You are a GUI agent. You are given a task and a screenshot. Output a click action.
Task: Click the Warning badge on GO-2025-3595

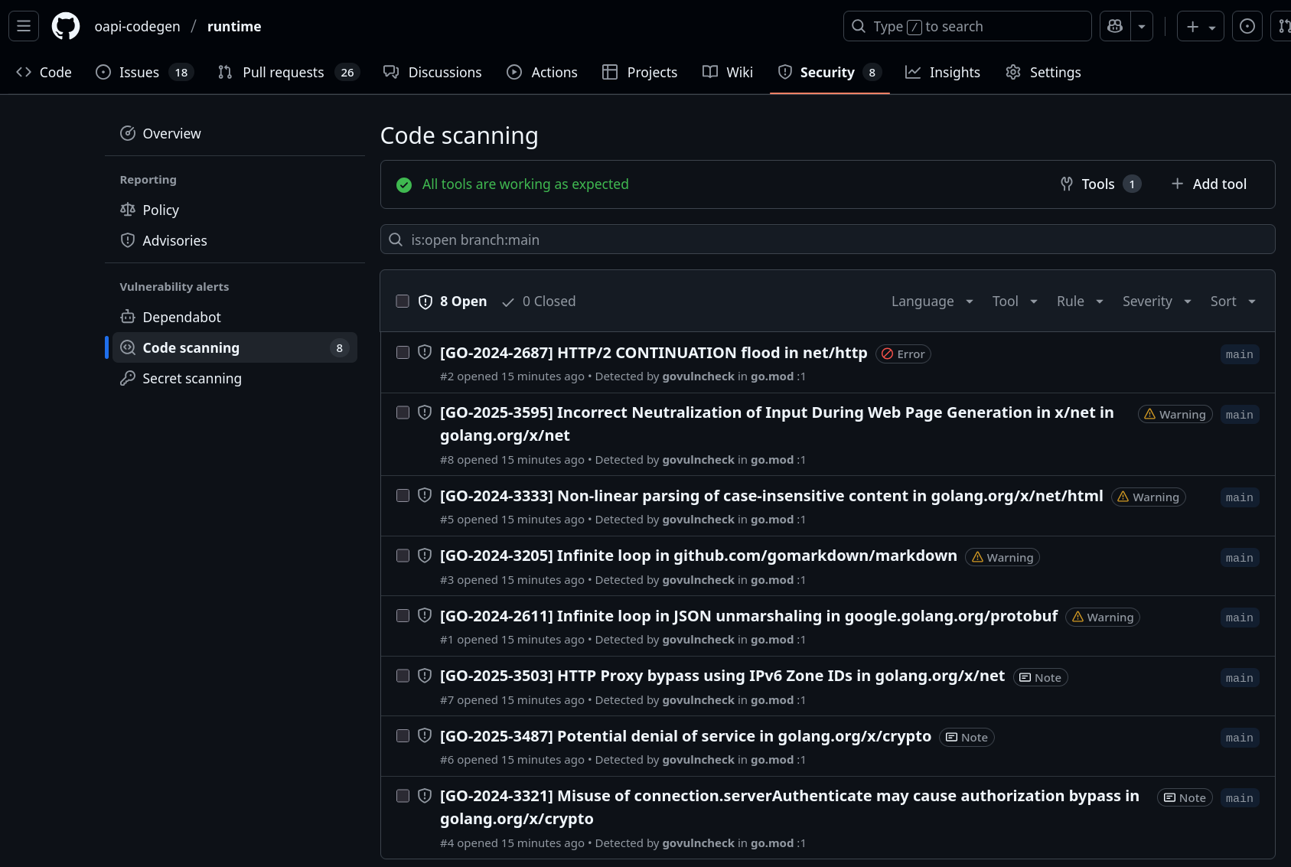click(x=1175, y=414)
